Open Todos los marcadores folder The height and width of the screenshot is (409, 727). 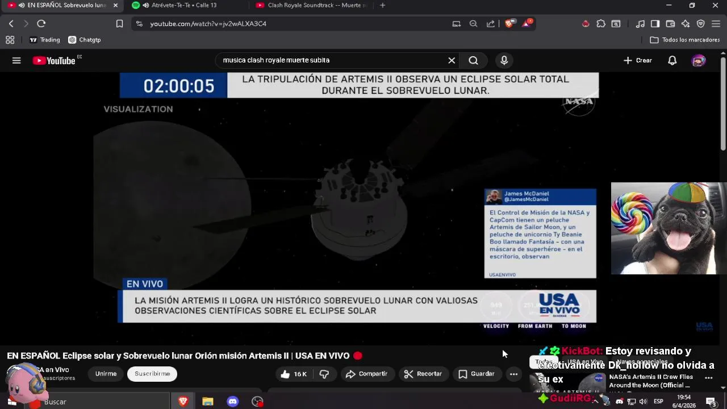click(x=684, y=40)
